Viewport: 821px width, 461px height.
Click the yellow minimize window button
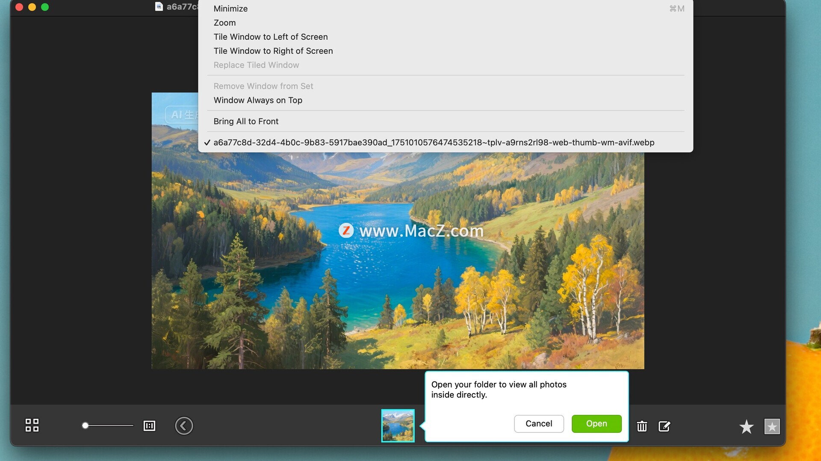(x=32, y=7)
